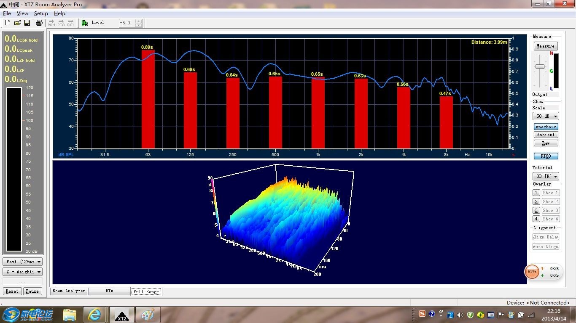Viewport: 576px width, 323px height.
Task: Expand the Waterfall 3D type dropdown
Action: (x=546, y=177)
